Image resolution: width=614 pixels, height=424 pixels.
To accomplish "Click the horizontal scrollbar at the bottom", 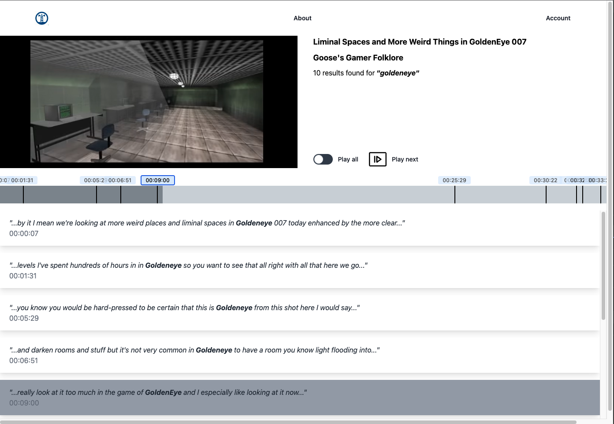I will point(288,422).
